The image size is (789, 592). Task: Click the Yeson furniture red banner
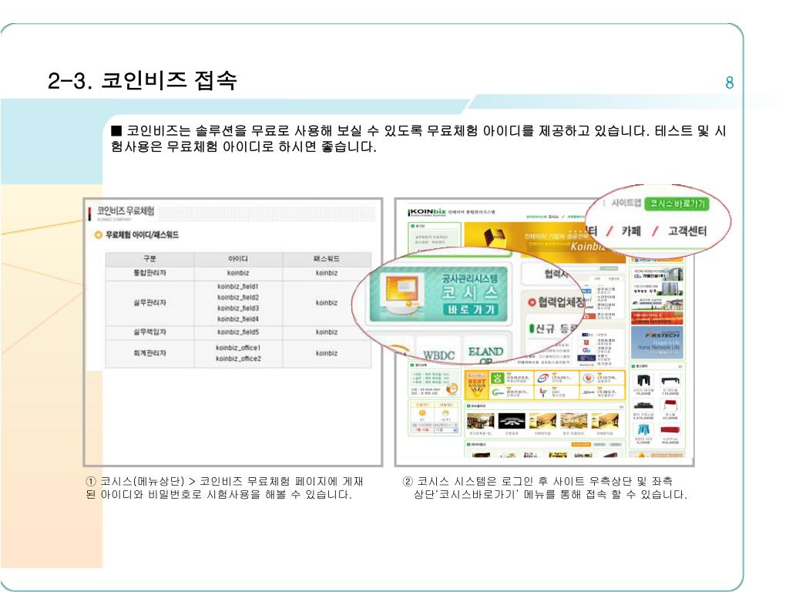657,318
